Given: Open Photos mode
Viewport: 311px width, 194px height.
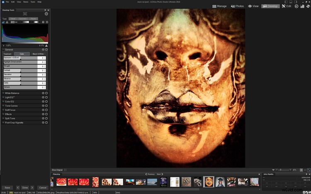Looking at the screenshot, I should (237, 6).
